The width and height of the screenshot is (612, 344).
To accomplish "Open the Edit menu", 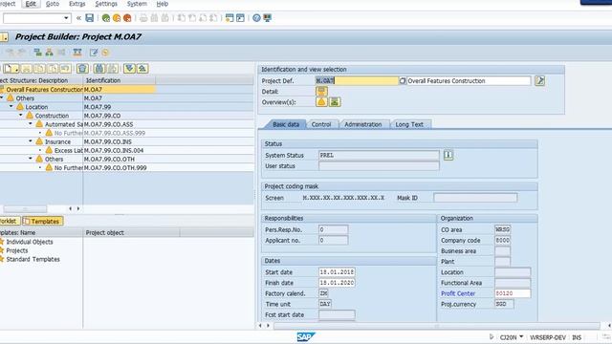I will [31, 4].
